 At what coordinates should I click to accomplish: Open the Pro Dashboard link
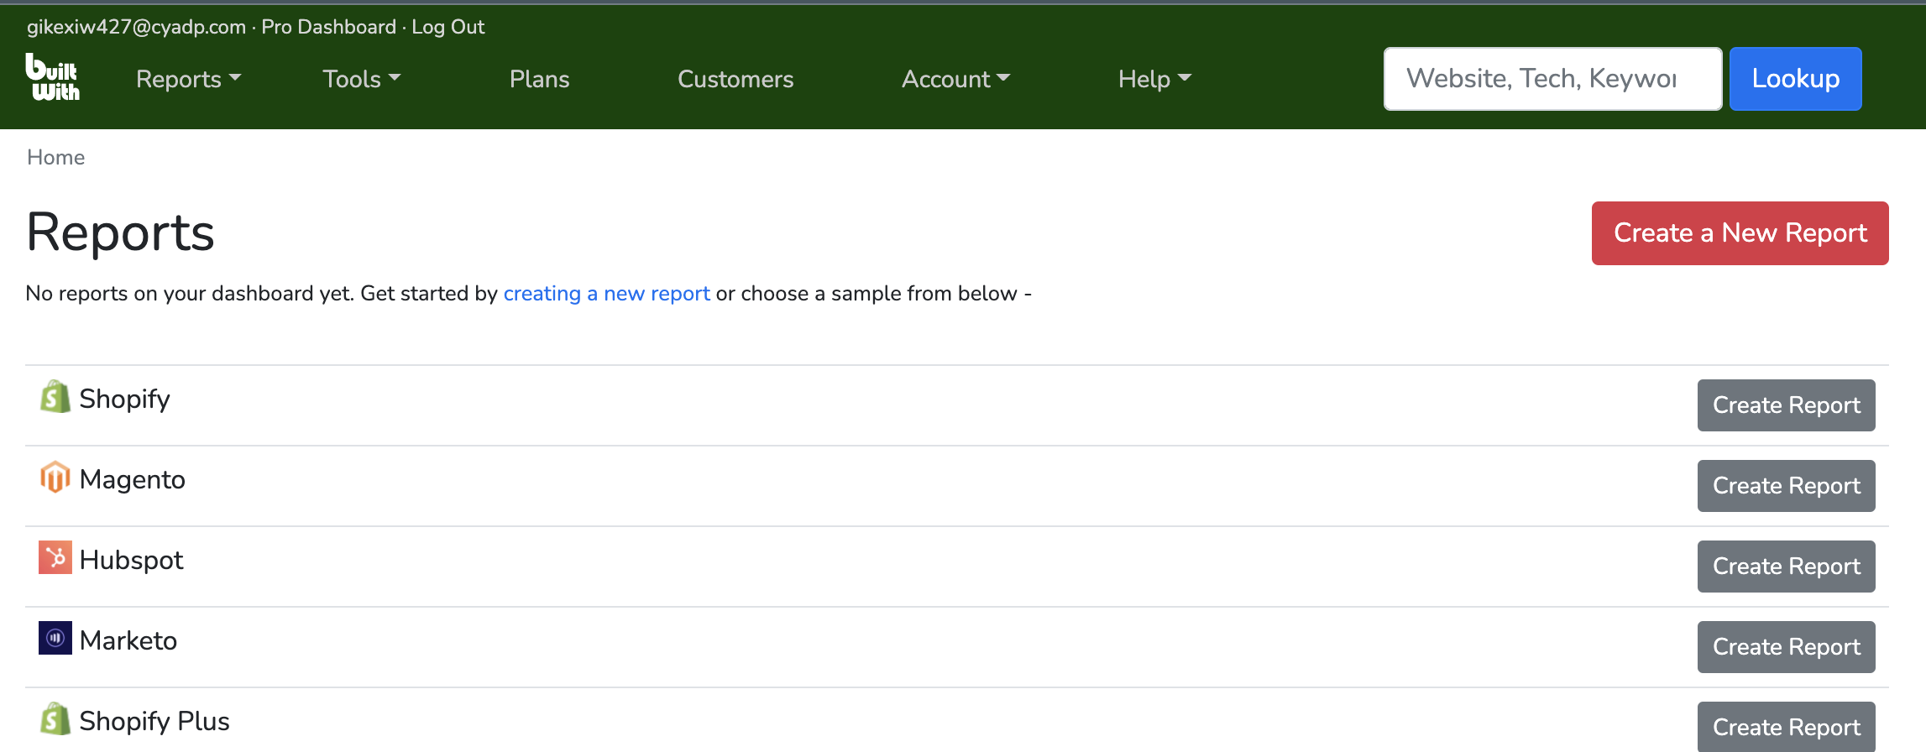(x=329, y=27)
